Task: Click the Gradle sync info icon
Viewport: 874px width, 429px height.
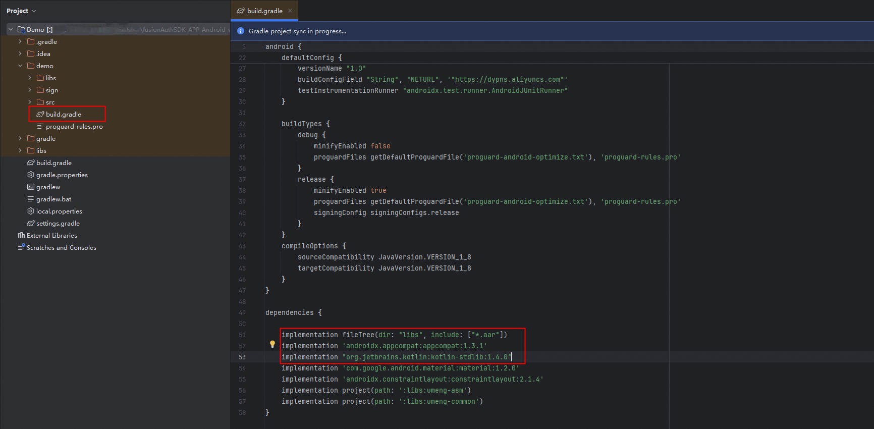Action: tap(241, 31)
